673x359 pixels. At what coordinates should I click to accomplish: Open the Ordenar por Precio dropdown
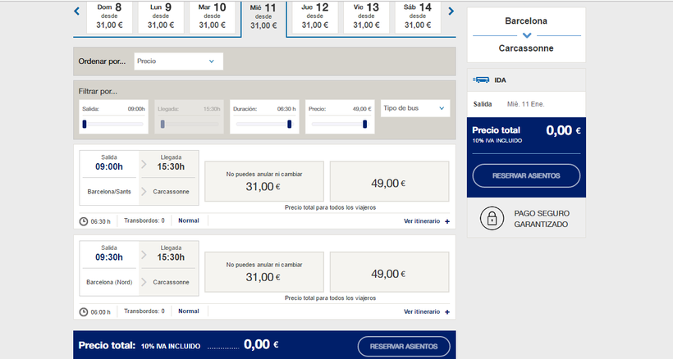179,61
